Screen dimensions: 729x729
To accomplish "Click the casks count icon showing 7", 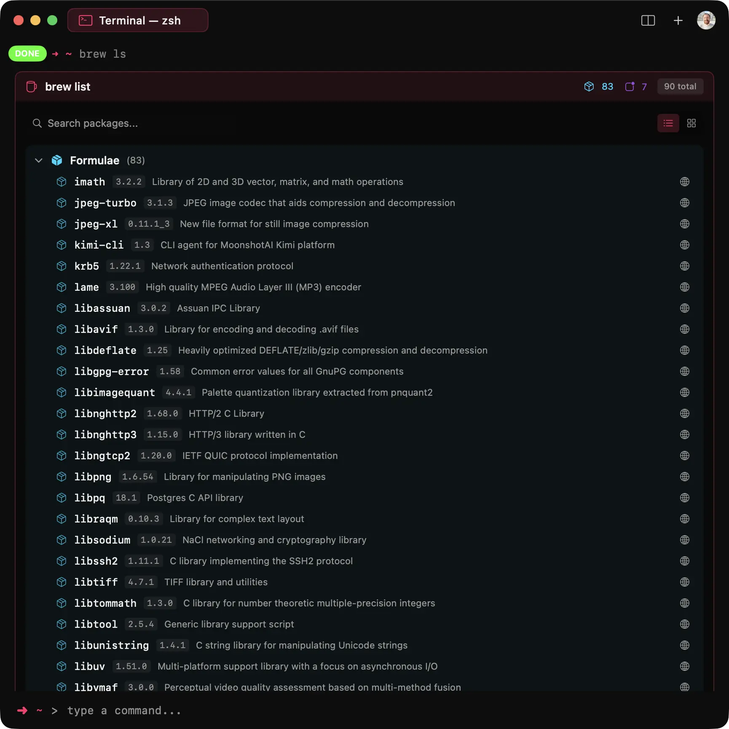I will pos(630,86).
